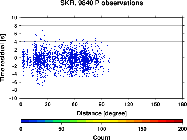
Task: Pick the orange segment near 150 on colorbar
Action: pos(142,121)
